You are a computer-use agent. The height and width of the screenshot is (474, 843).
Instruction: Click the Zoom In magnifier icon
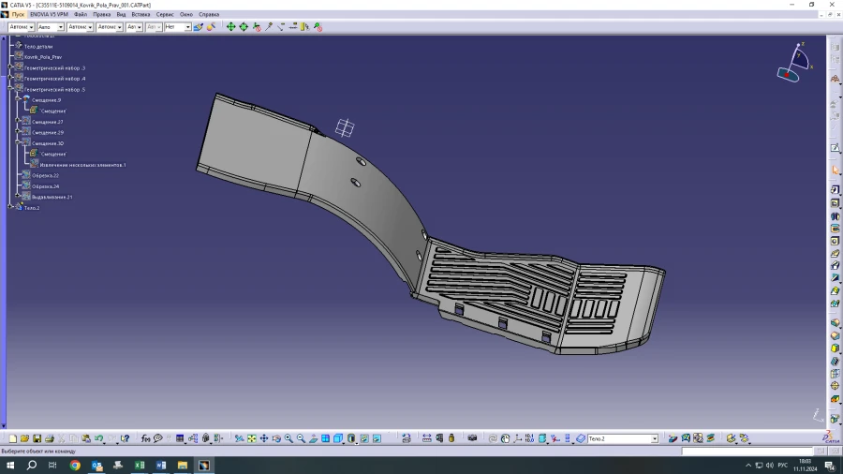click(288, 438)
